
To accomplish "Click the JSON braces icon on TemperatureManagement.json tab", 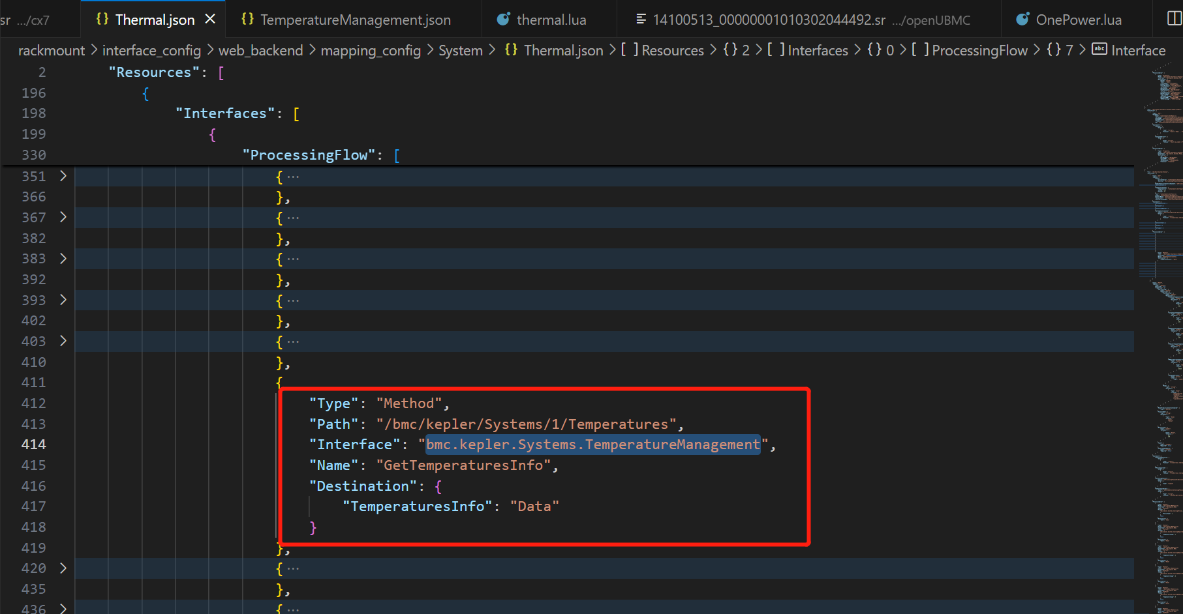I will [x=247, y=20].
